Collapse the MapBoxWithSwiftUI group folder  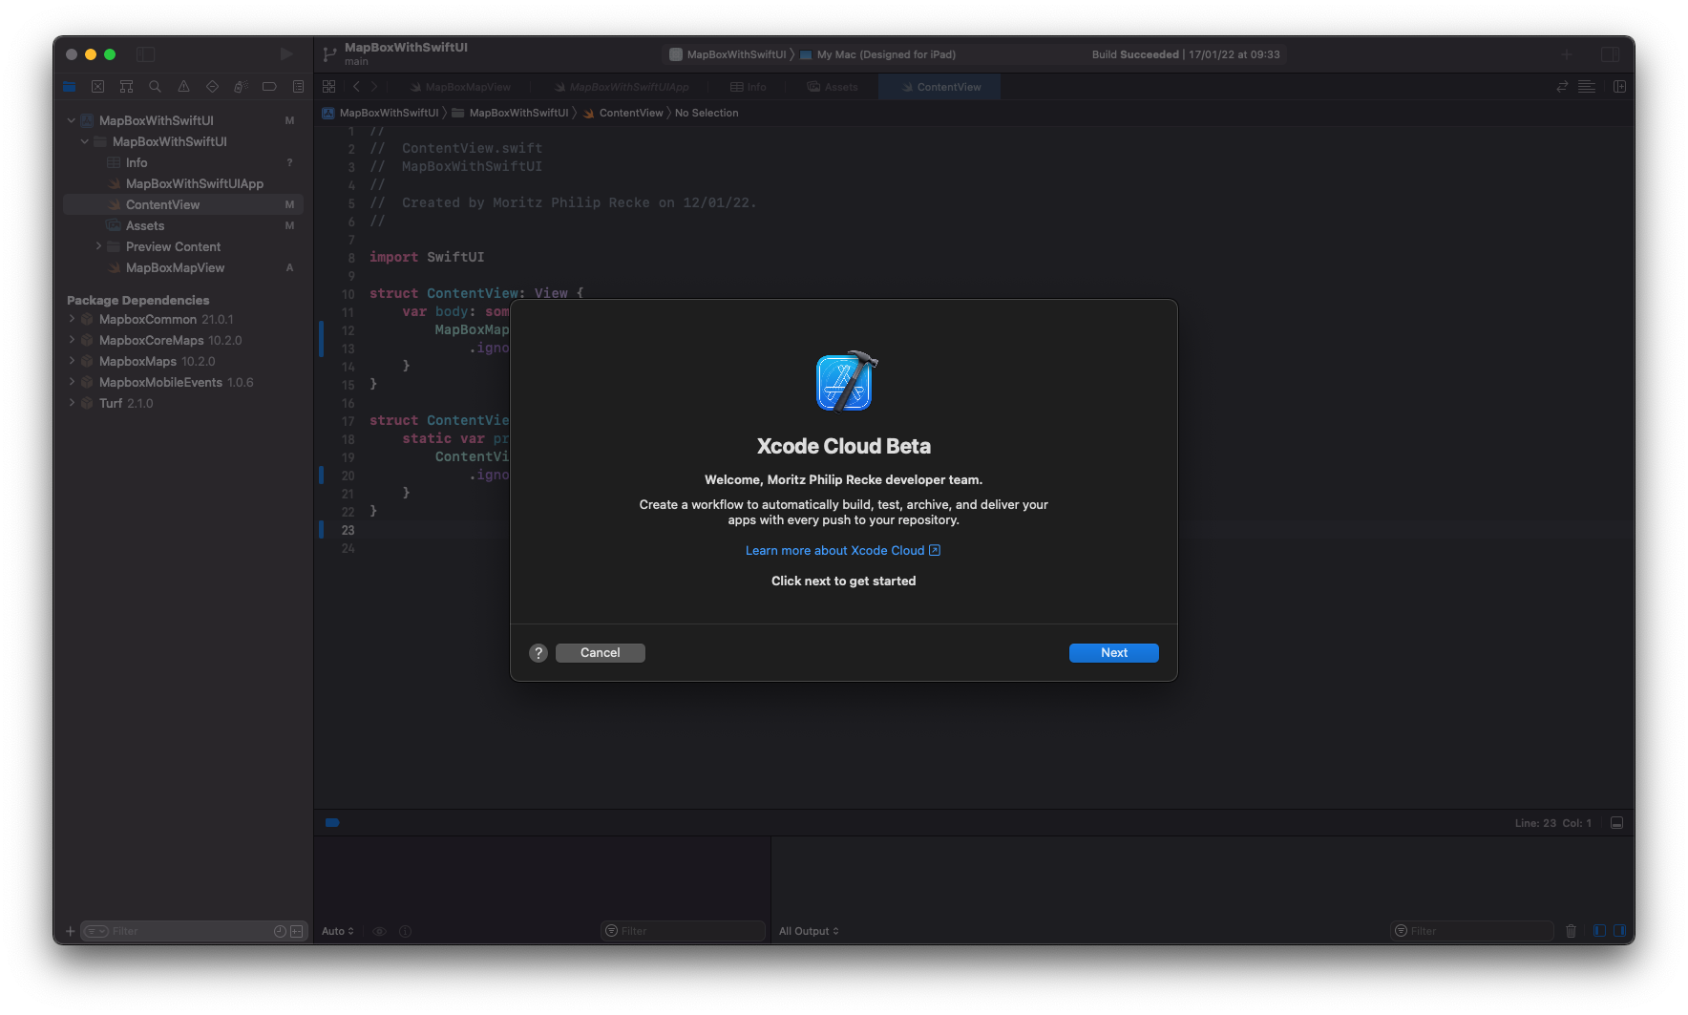[84, 141]
